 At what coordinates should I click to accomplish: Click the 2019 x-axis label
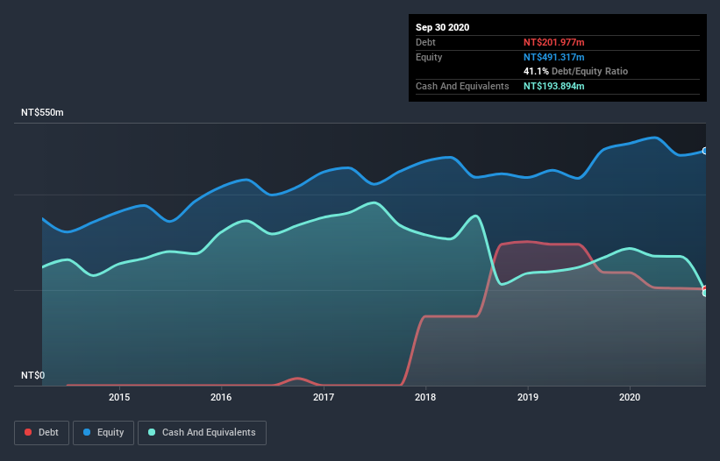tap(528, 397)
